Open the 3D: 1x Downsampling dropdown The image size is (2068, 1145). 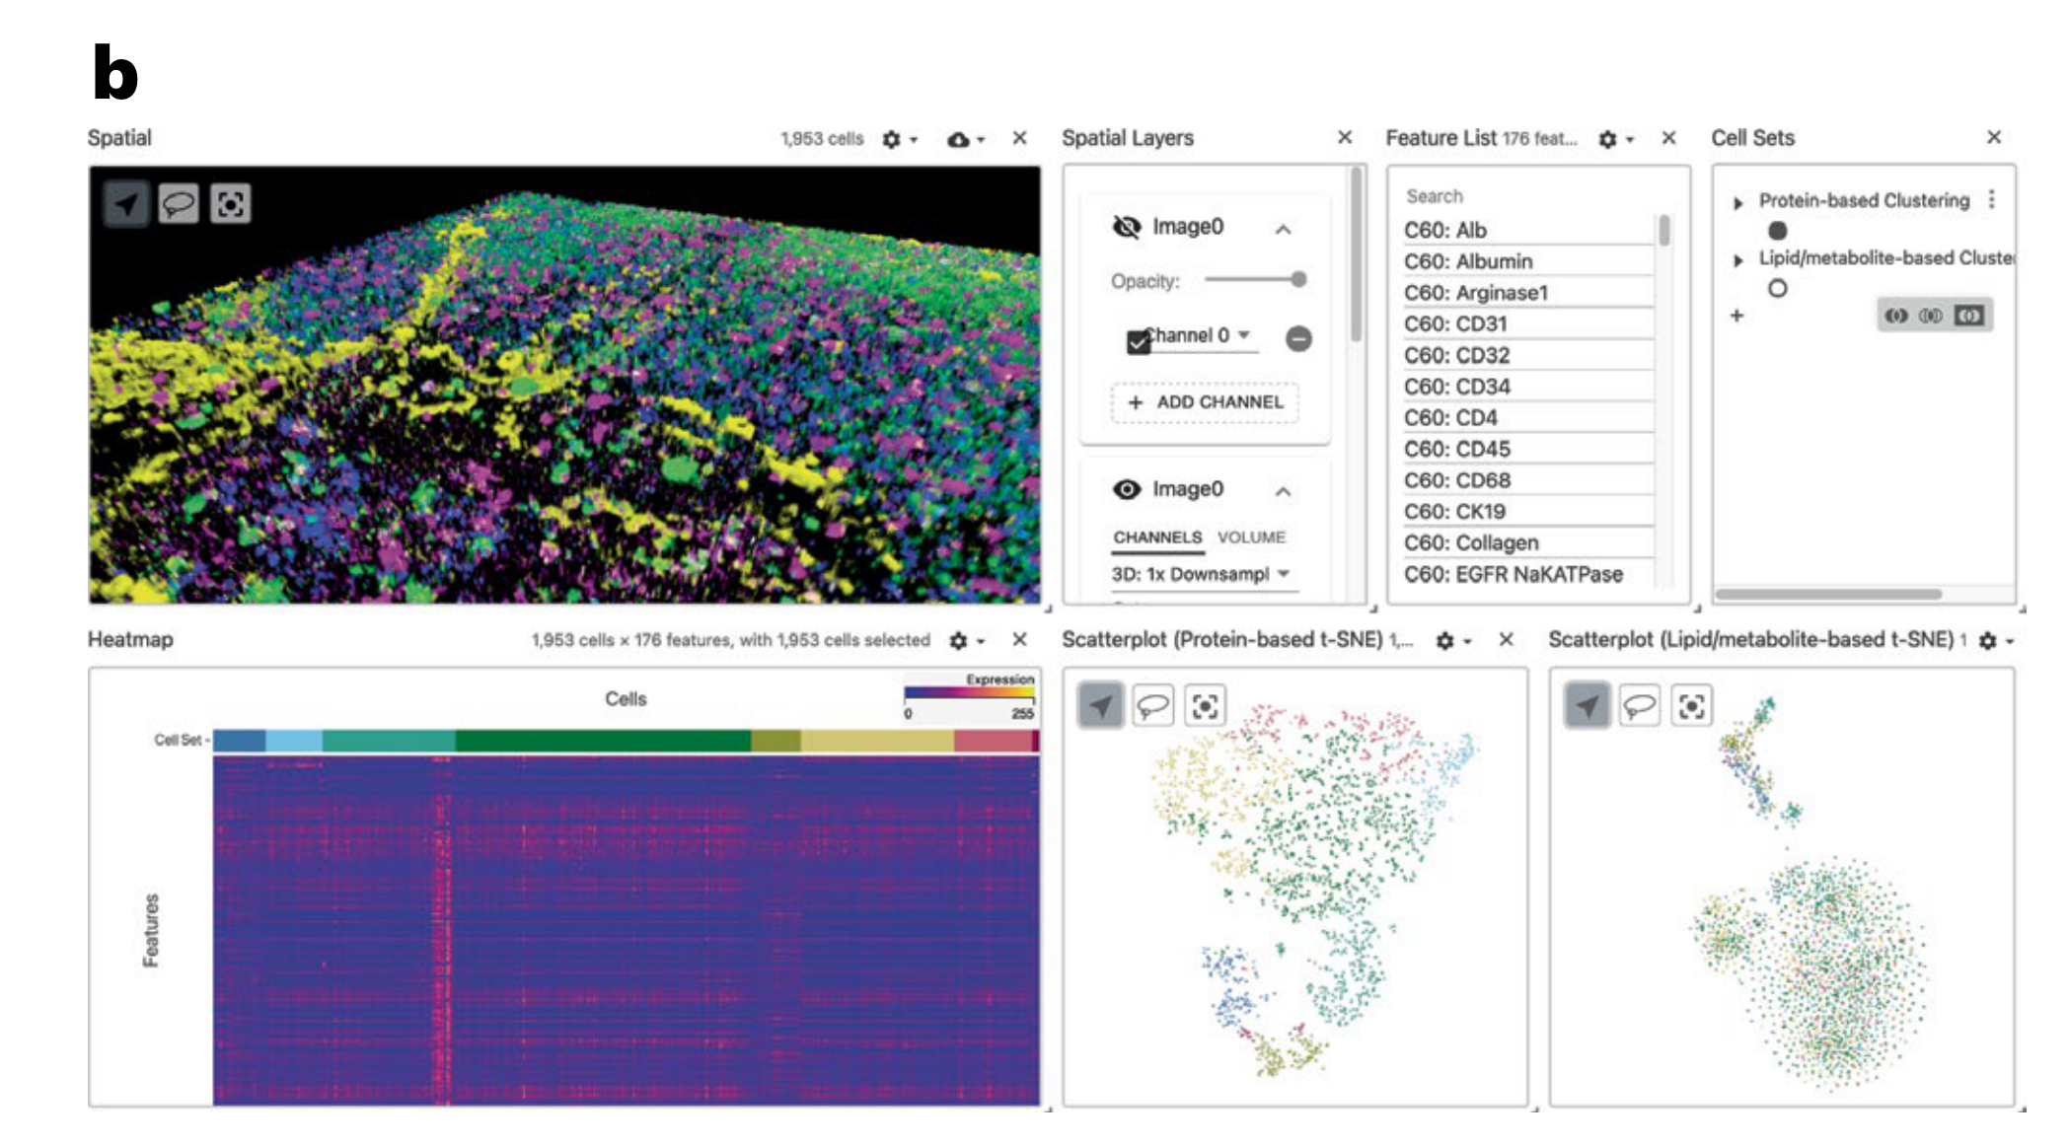tap(1202, 574)
